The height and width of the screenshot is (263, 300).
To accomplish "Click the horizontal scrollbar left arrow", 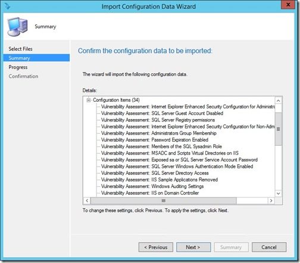I will pyautogui.click(x=87, y=201).
